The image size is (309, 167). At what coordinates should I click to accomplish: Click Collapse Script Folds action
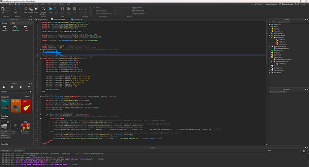(x=138, y=14)
